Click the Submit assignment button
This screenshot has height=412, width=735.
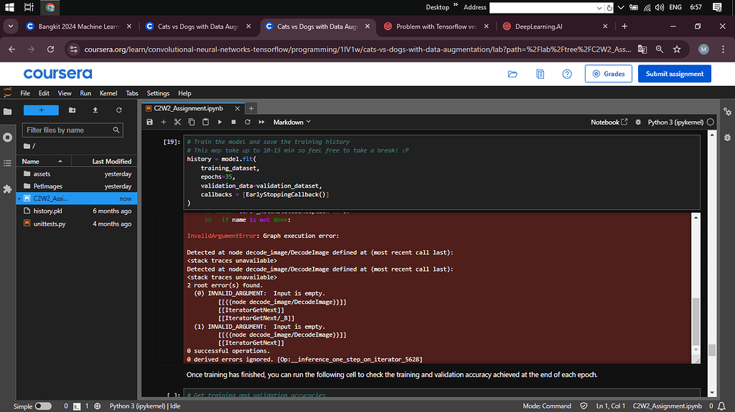point(675,74)
